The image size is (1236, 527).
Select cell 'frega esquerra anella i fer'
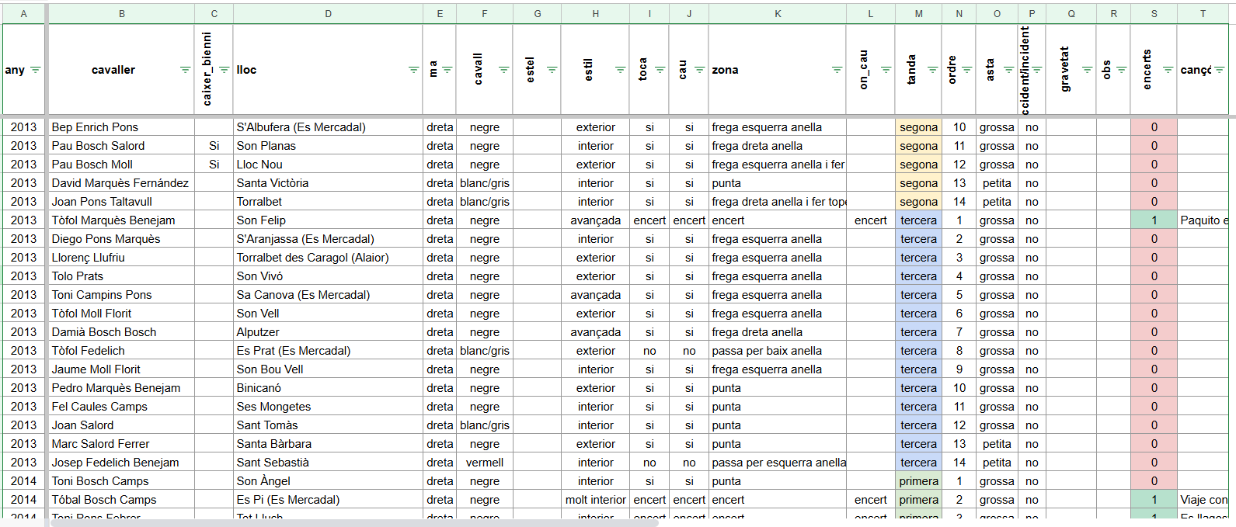coord(778,165)
